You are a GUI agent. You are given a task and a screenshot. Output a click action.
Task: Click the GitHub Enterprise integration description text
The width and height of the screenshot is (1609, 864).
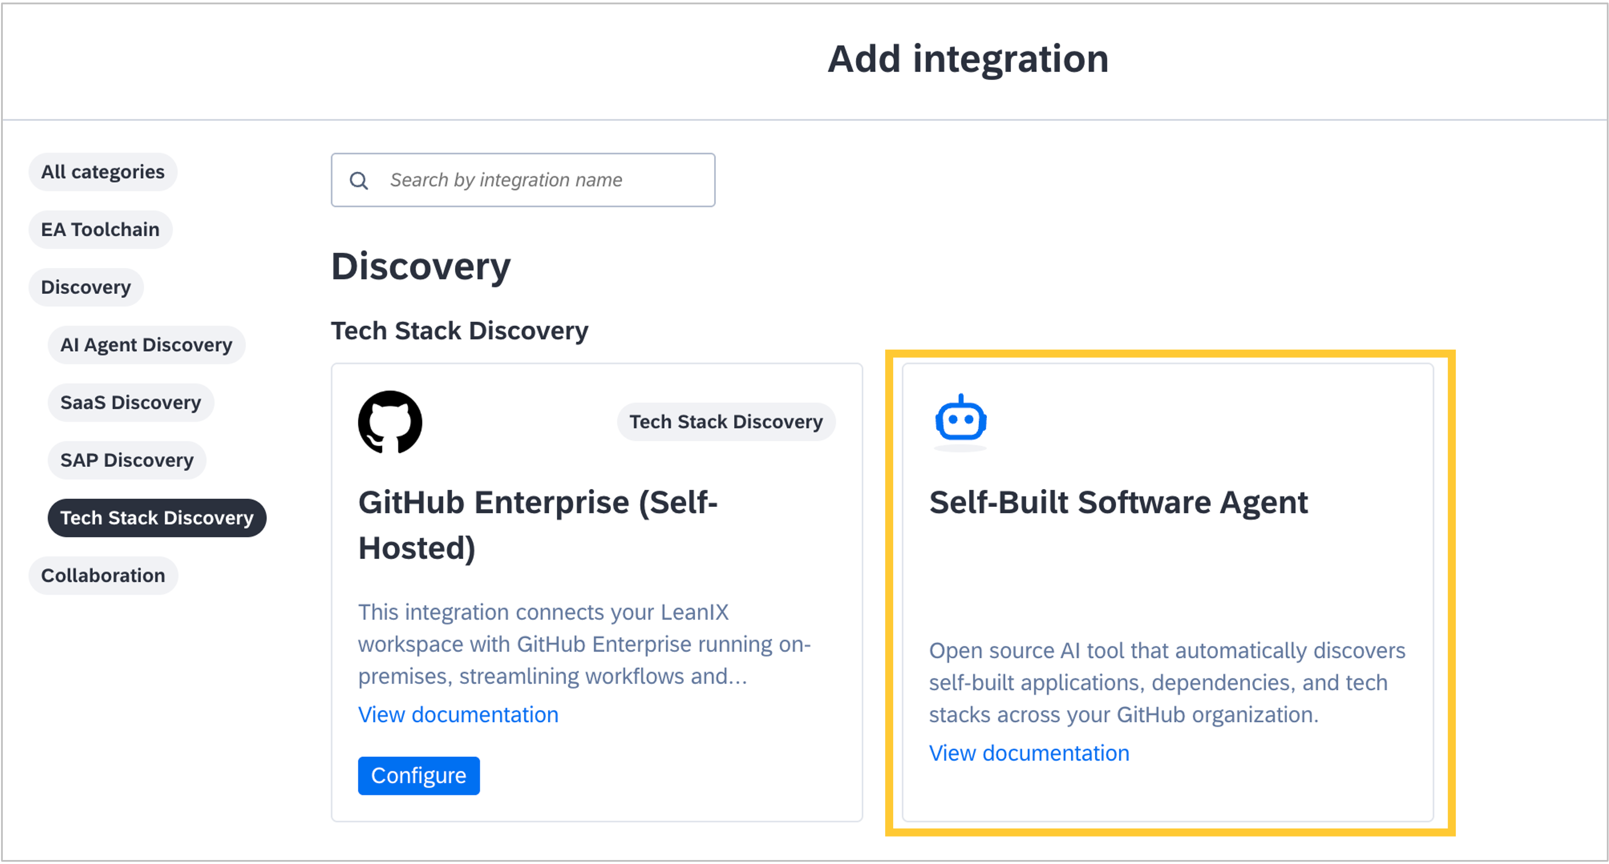click(584, 643)
